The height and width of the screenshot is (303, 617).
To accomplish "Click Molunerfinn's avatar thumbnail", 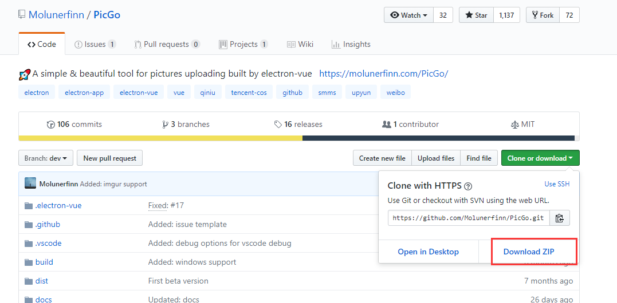I will 30,184.
